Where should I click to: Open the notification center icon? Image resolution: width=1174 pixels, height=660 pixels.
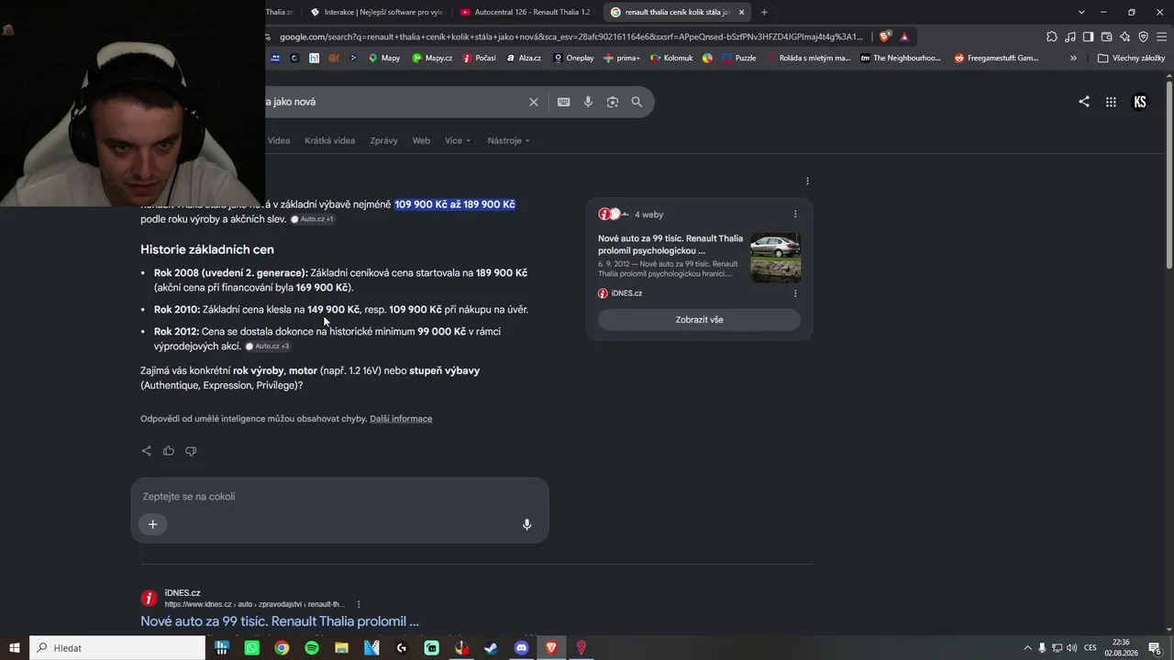[x=1155, y=648]
